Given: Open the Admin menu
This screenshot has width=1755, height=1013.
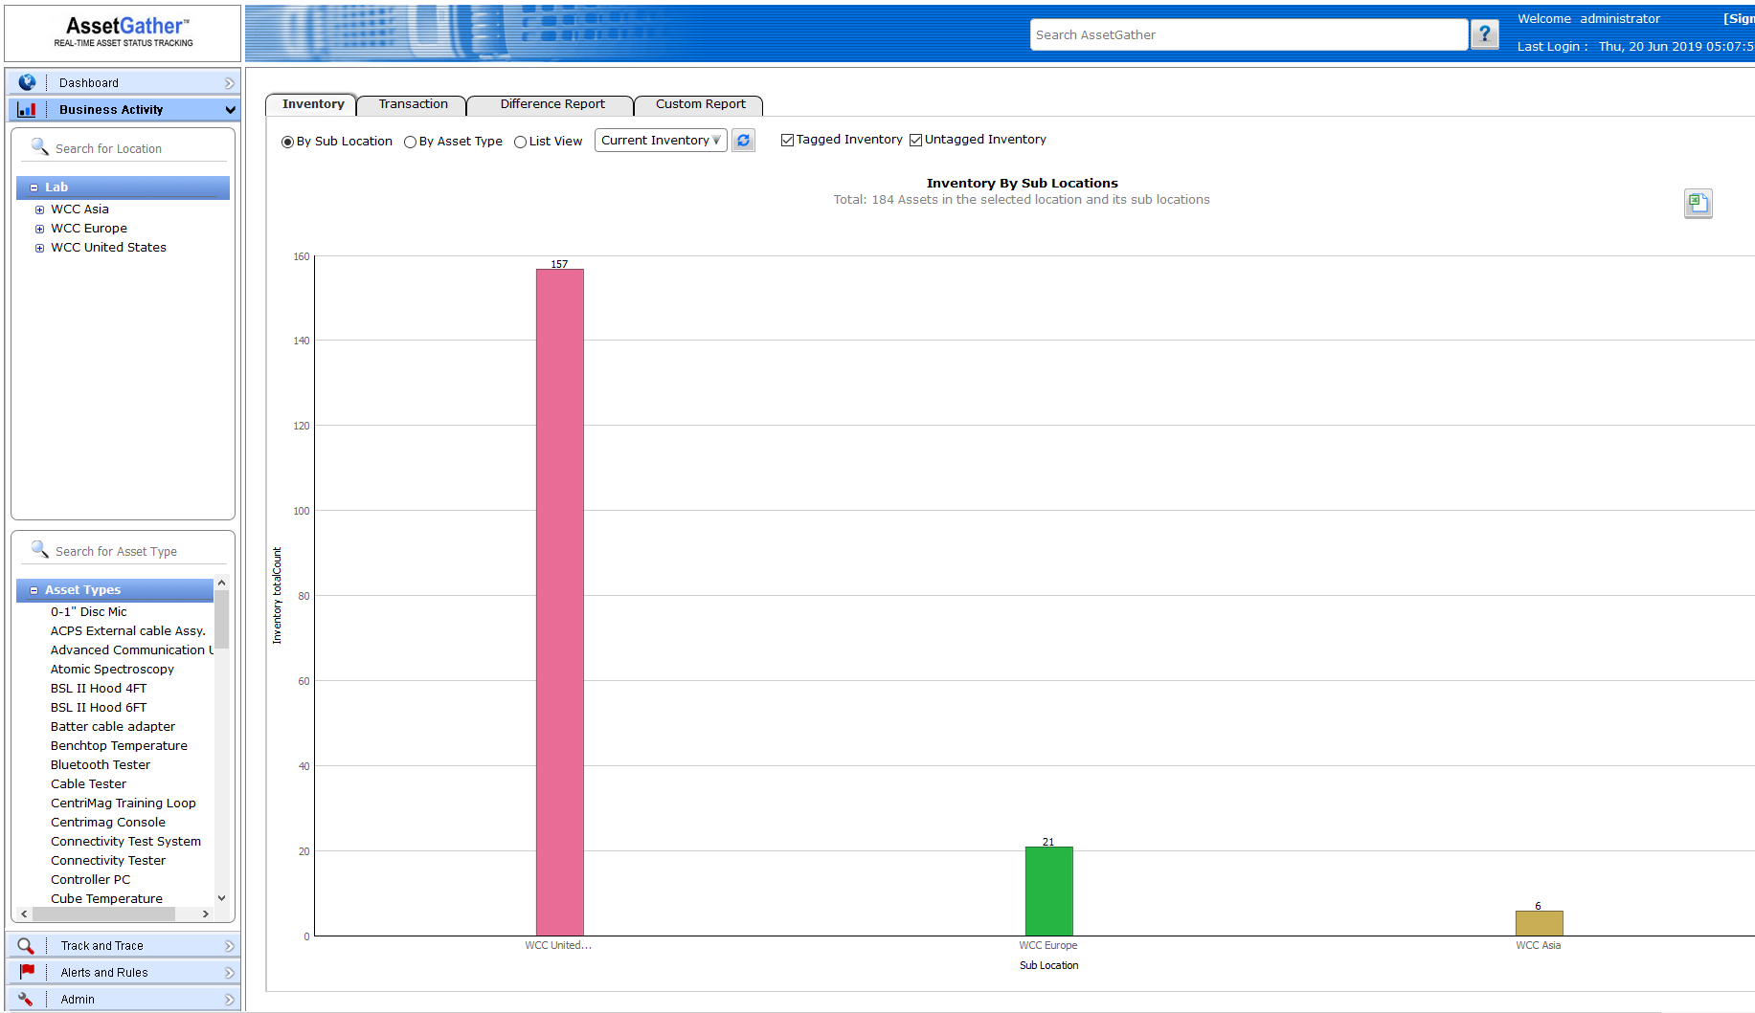Looking at the screenshot, I should (124, 999).
